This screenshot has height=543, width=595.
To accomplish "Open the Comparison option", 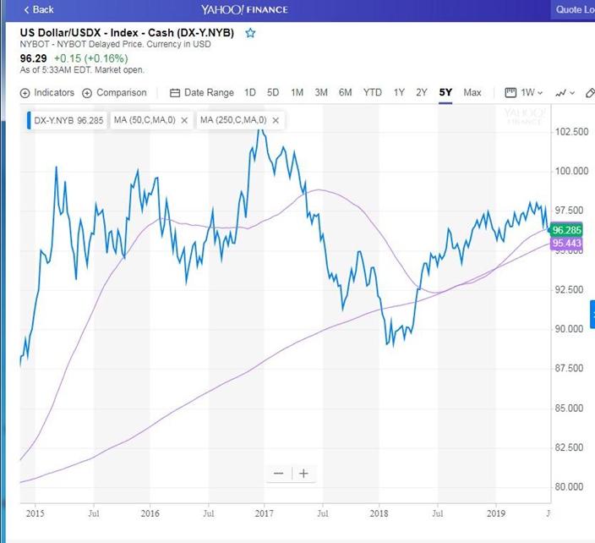I will click(114, 93).
